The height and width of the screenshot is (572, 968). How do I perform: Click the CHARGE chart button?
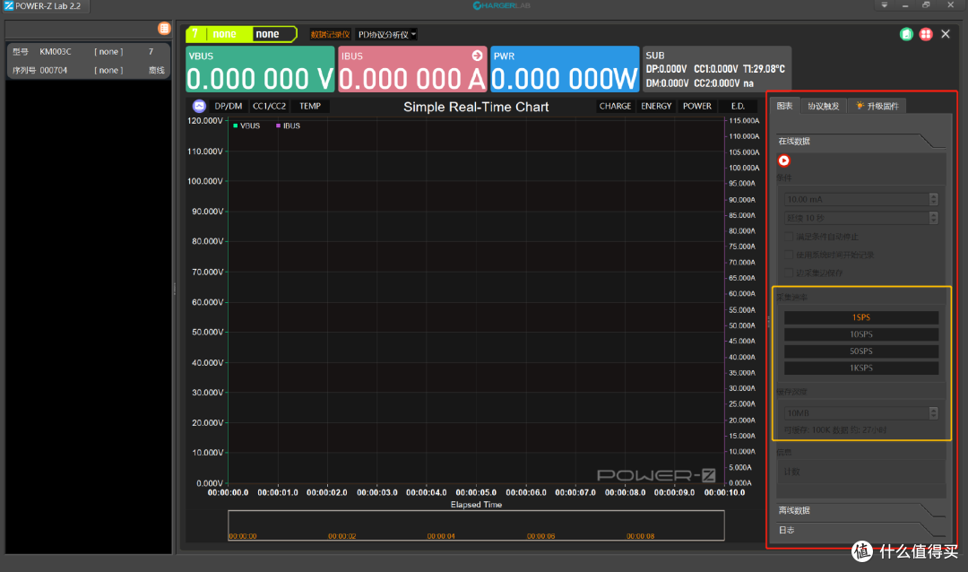pyautogui.click(x=615, y=107)
